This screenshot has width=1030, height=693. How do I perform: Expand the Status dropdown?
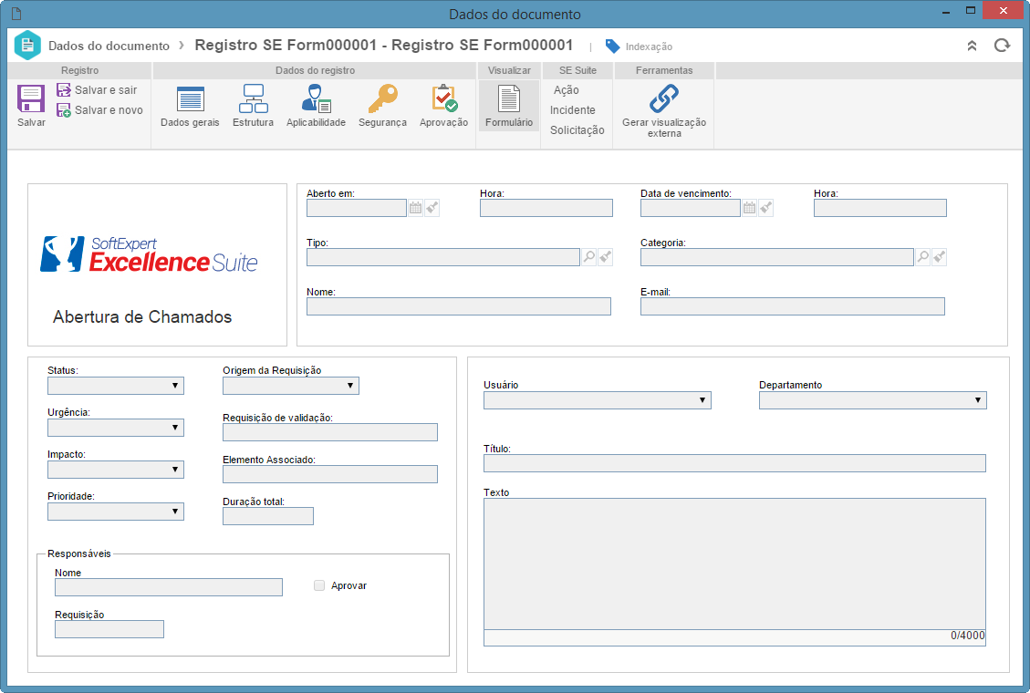coord(116,386)
